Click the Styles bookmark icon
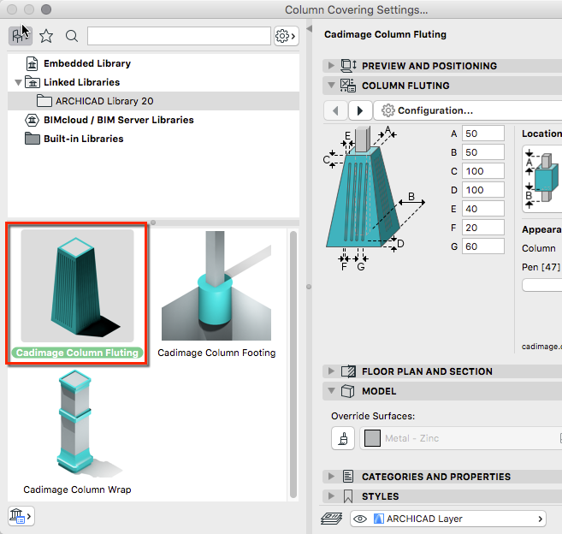 [347, 496]
